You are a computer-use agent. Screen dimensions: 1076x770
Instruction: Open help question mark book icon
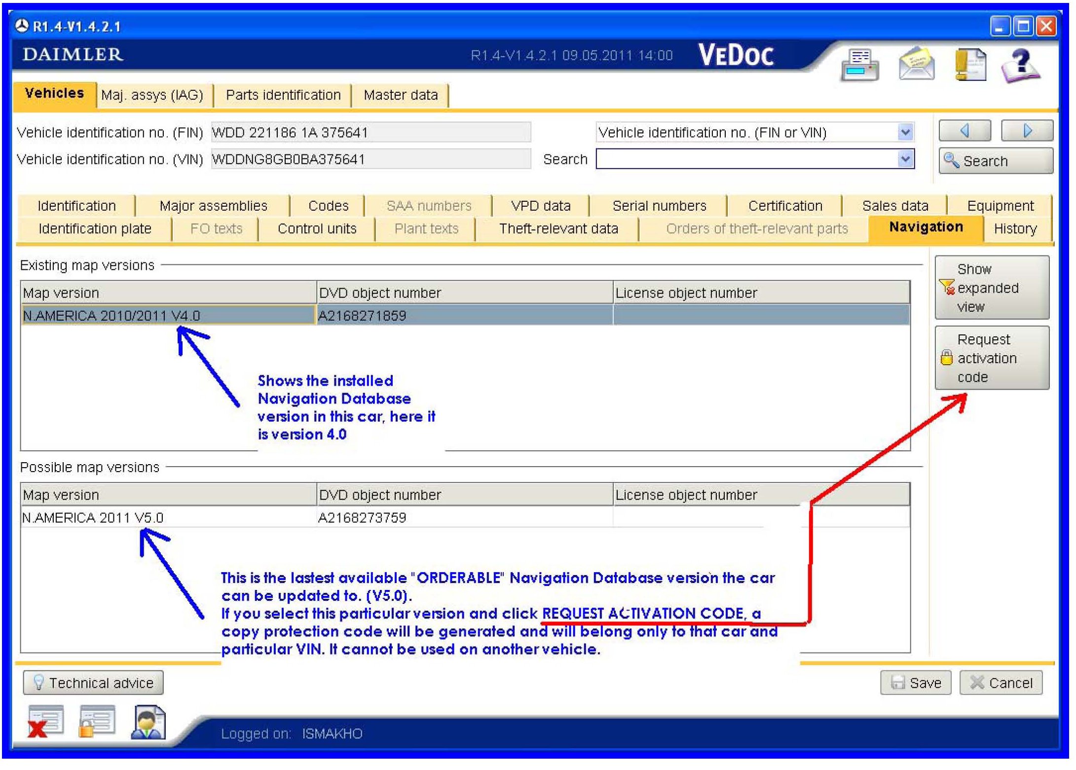1021,65
